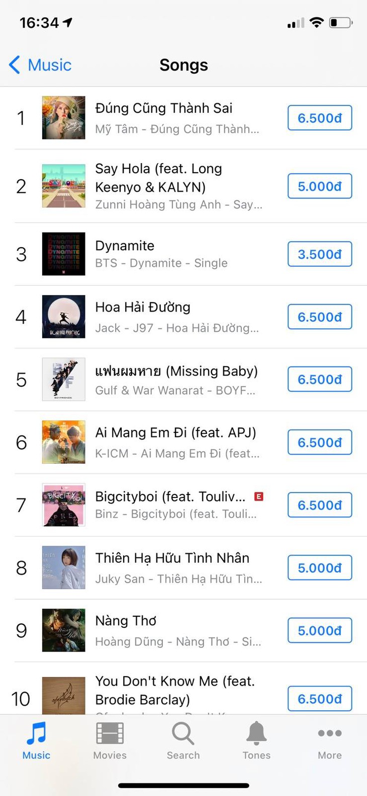This screenshot has height=796, width=367.
Task: Tap the More three-dots icon
Action: pos(330,733)
